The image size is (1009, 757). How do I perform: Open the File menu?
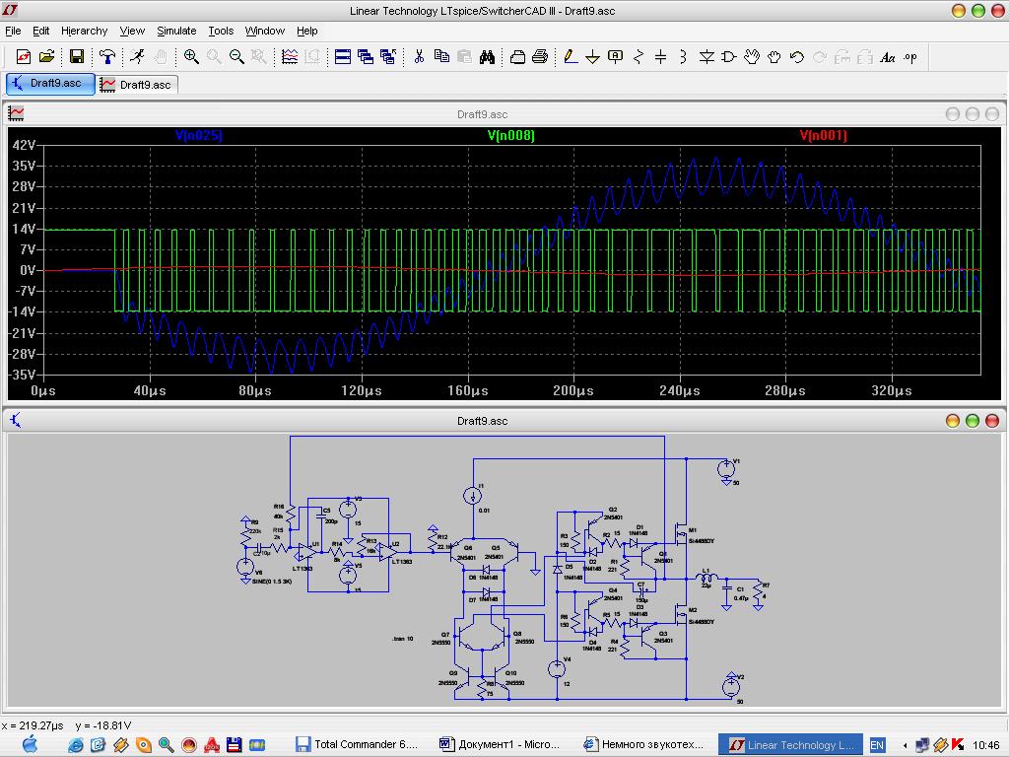click(13, 31)
